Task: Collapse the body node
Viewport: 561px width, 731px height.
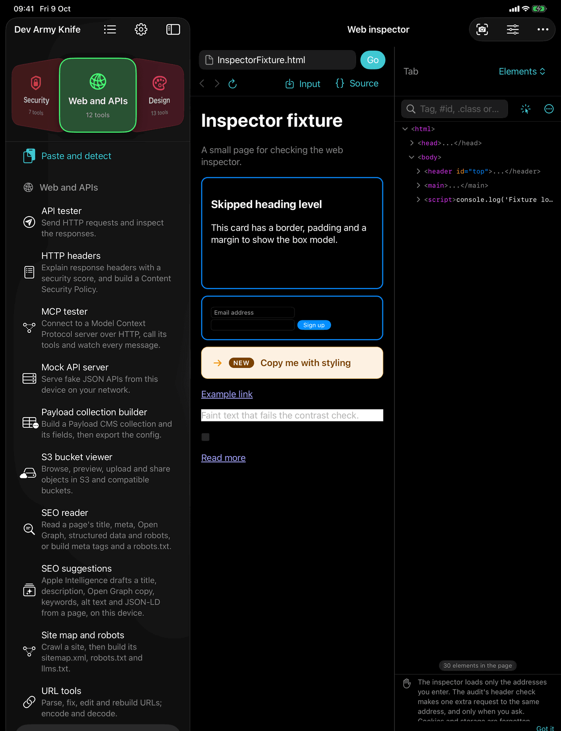Action: point(411,157)
